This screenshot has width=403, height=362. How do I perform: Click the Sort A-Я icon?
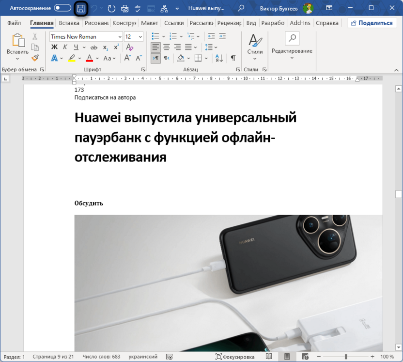coord(219,58)
